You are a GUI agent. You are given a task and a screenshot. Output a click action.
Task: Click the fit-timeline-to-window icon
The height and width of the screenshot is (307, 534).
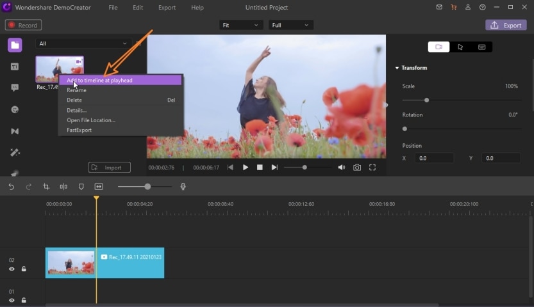[99, 187]
